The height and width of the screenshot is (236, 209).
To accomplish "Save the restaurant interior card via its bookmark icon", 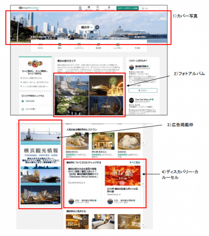I will 111,135.
